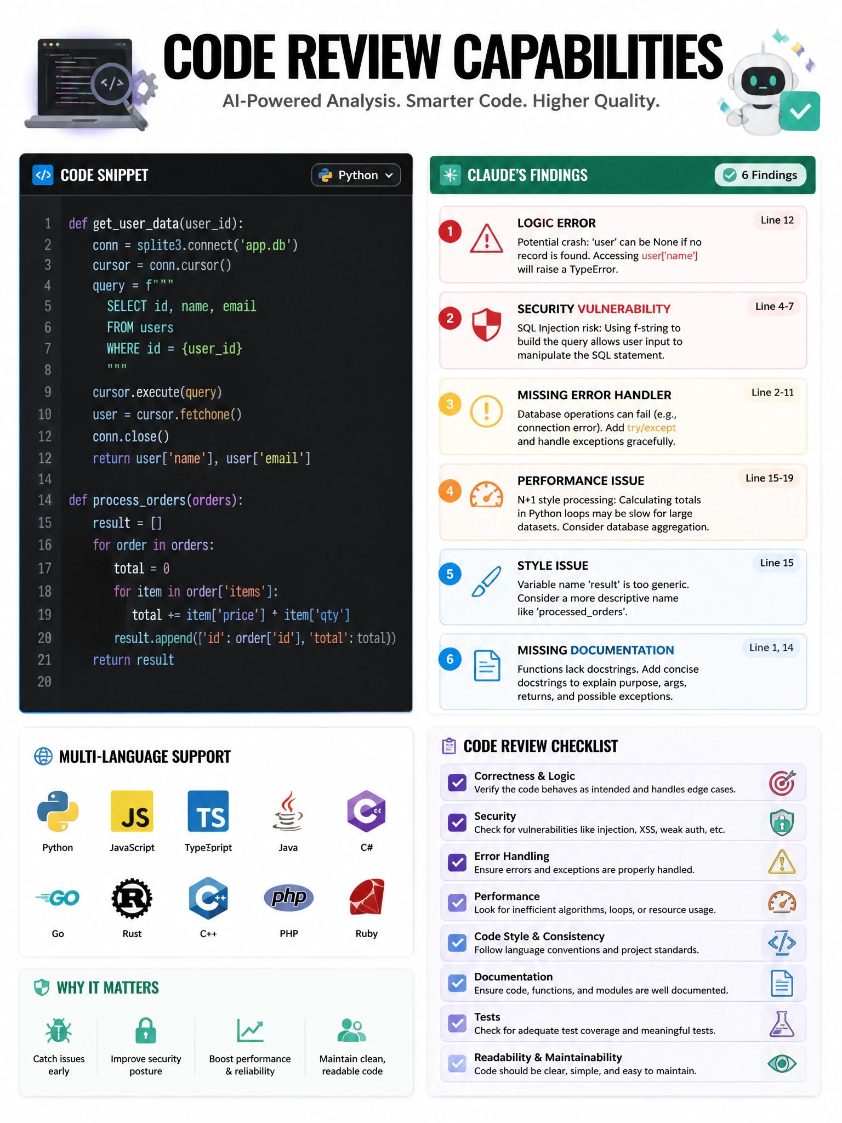Select the C# language icon
This screenshot has height=1123, width=842.
click(366, 811)
